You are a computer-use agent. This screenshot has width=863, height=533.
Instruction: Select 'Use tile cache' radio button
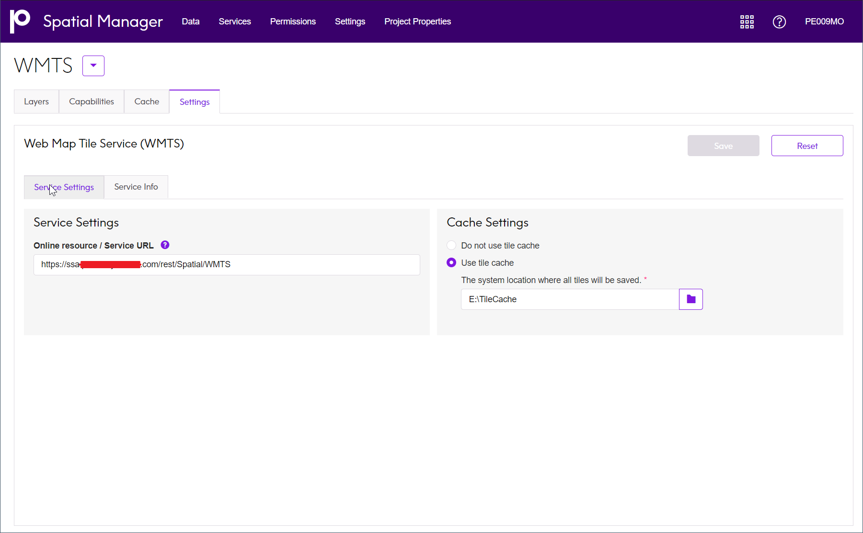[451, 262]
